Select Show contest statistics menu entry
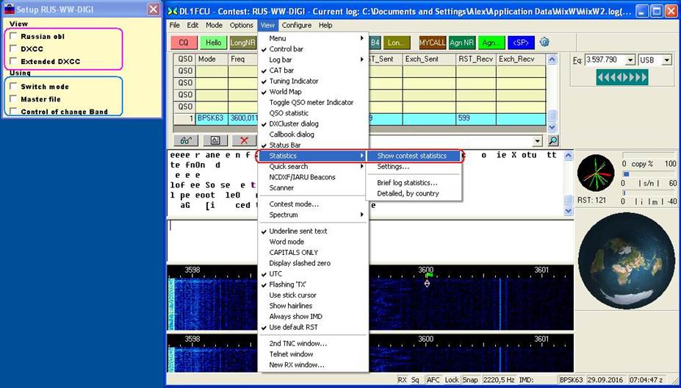 (x=411, y=156)
